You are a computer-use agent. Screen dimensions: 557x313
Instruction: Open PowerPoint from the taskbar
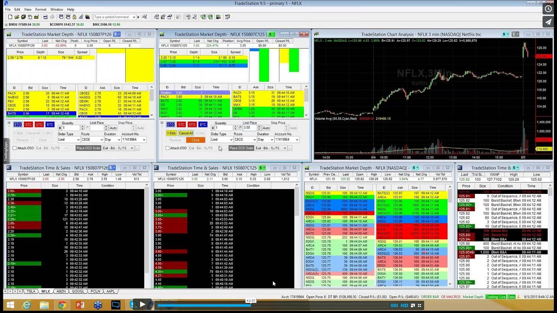pos(80,305)
